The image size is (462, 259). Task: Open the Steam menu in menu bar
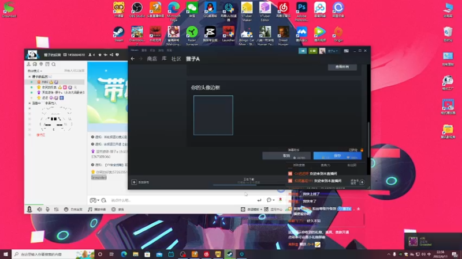[135, 50]
